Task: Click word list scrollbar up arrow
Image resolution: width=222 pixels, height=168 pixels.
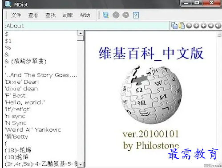Action: (81, 33)
